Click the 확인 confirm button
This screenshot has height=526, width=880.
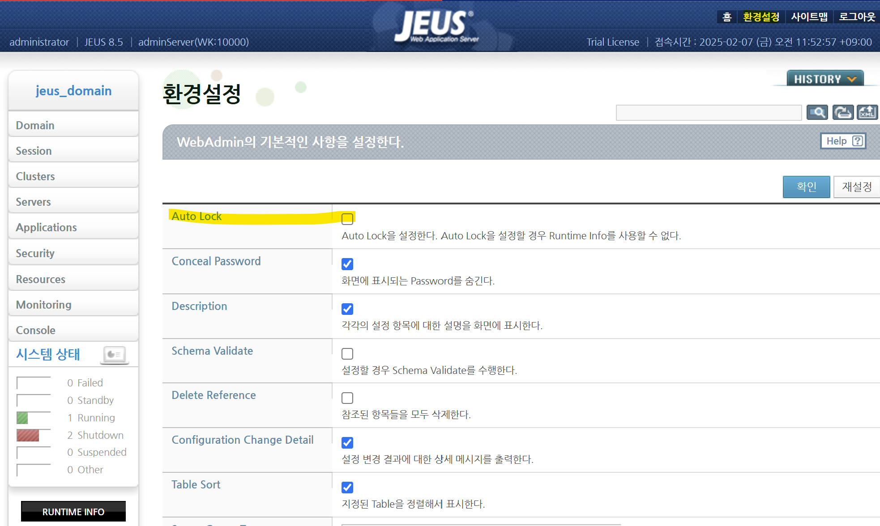click(x=806, y=187)
